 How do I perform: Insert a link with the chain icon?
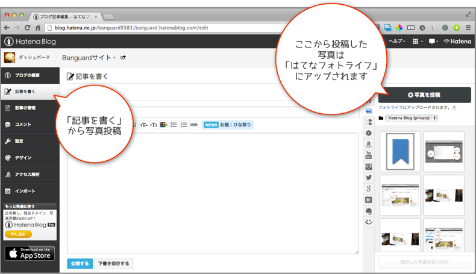(193, 125)
